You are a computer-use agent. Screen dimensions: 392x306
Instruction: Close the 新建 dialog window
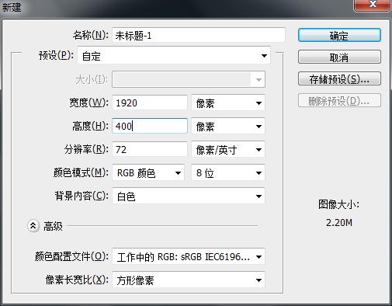point(372,5)
